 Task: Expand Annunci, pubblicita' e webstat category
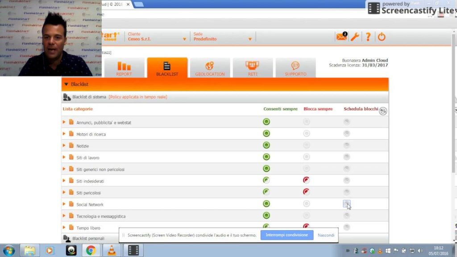(64, 122)
